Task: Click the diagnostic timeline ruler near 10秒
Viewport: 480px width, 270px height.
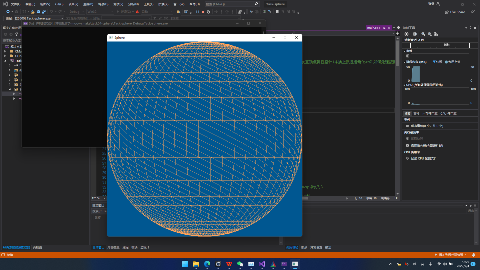Action: [x=446, y=45]
